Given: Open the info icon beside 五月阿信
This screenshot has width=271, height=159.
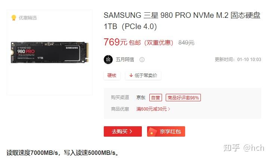Looking at the screenshot, I should [x=142, y=60].
